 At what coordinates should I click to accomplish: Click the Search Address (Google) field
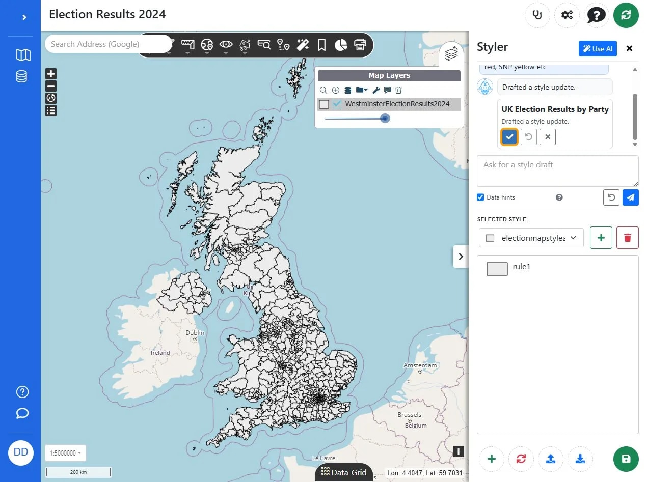[x=107, y=44]
